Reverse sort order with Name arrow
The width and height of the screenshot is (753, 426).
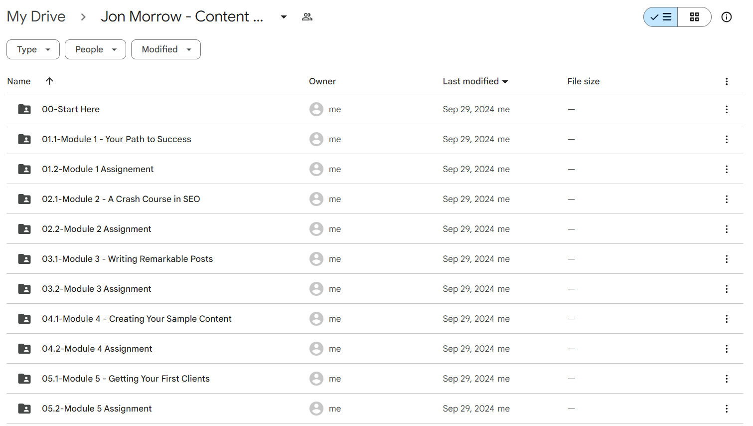point(49,81)
